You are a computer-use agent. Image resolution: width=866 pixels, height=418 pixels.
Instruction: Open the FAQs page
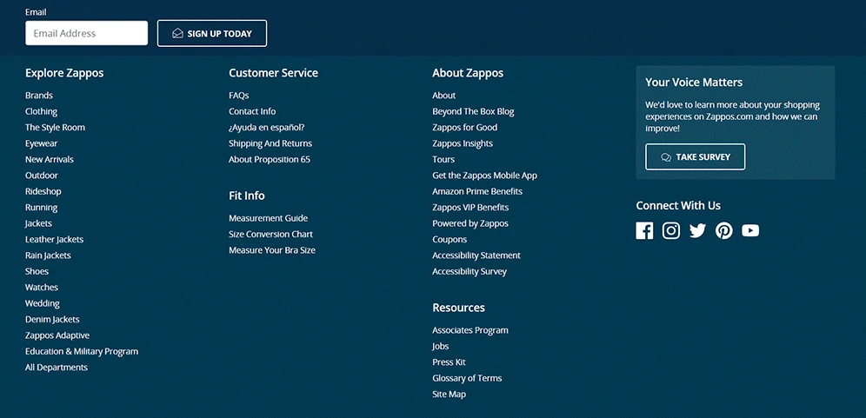pos(239,96)
